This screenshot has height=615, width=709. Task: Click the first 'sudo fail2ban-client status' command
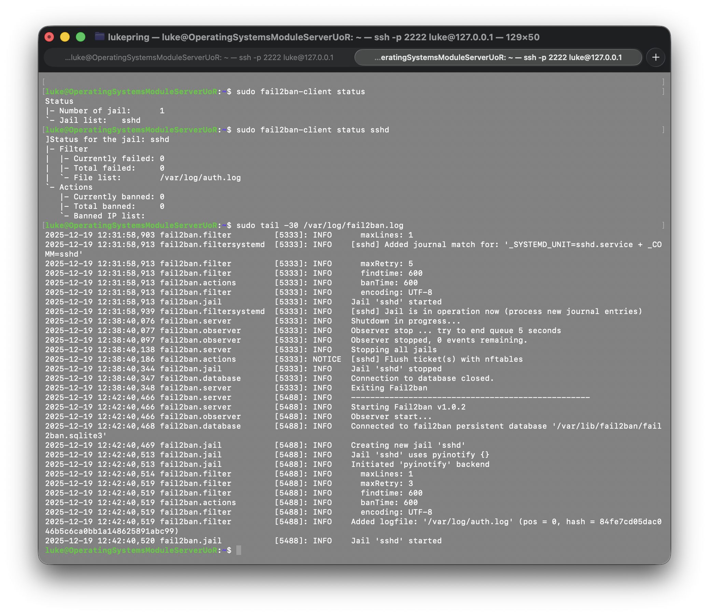click(x=301, y=91)
